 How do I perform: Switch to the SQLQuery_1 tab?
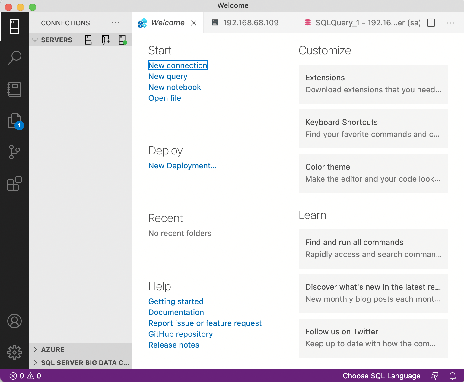(x=362, y=23)
